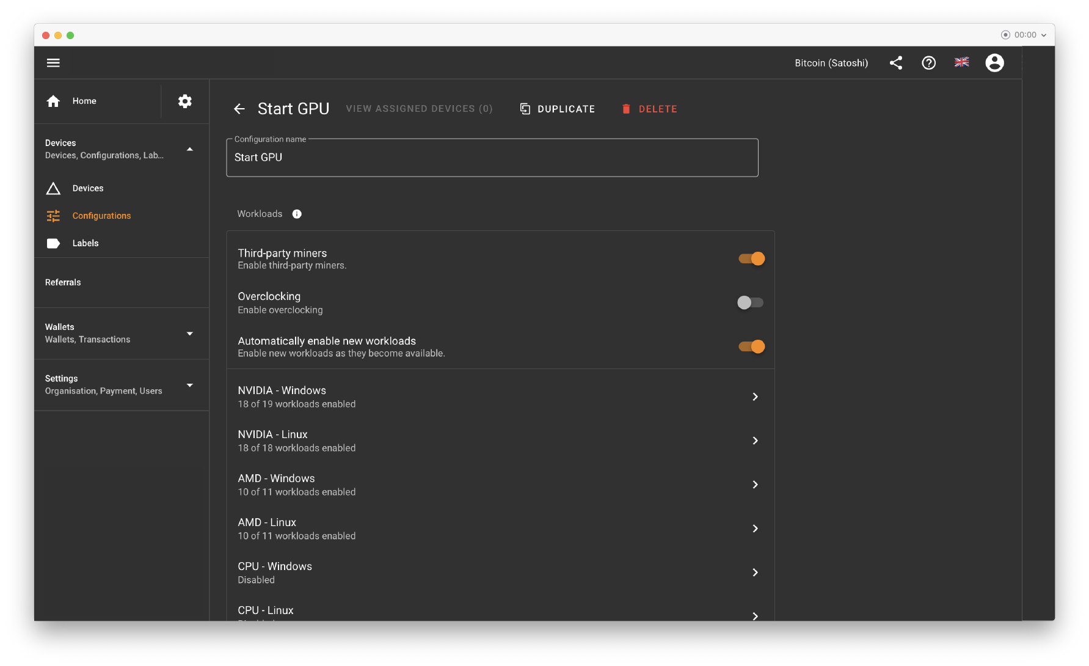The width and height of the screenshot is (1089, 666).
Task: Select Referrals in the sidebar
Action: pyautogui.click(x=63, y=282)
